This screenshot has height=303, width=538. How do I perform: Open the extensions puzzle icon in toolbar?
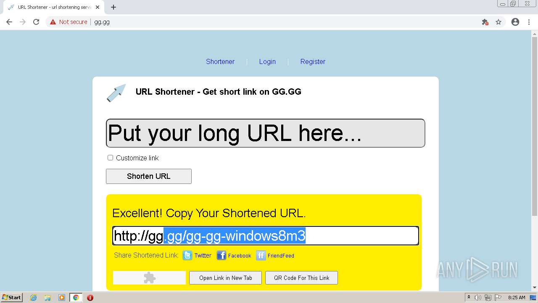pyautogui.click(x=485, y=22)
